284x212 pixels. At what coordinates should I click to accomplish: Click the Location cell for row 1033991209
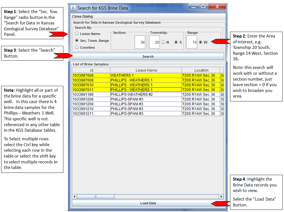201,104
